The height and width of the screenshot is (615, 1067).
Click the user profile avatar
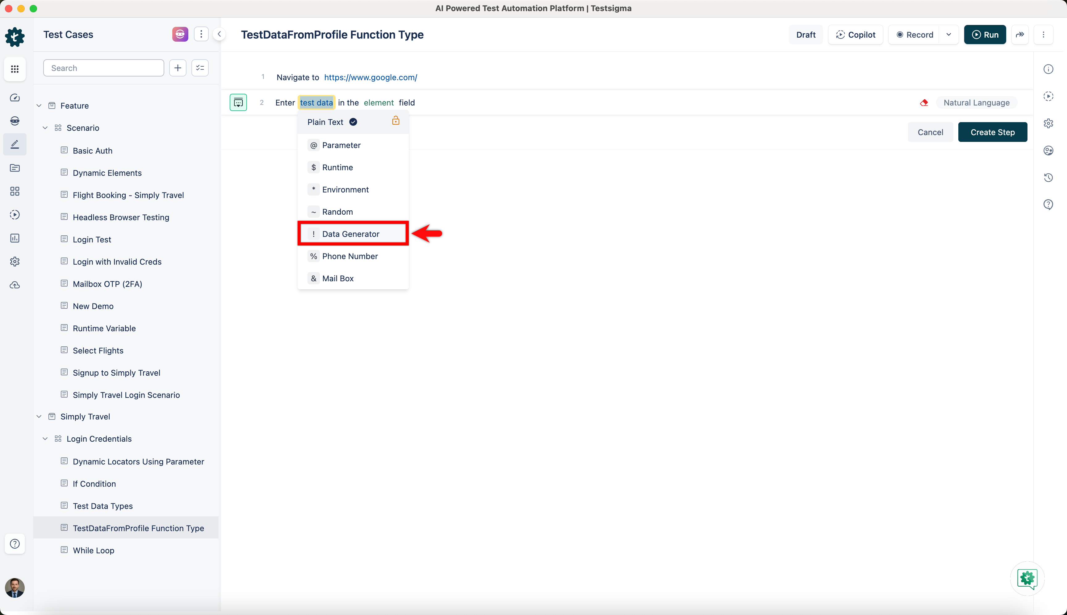(15, 588)
